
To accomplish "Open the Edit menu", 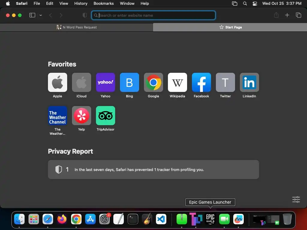I will [49, 3].
